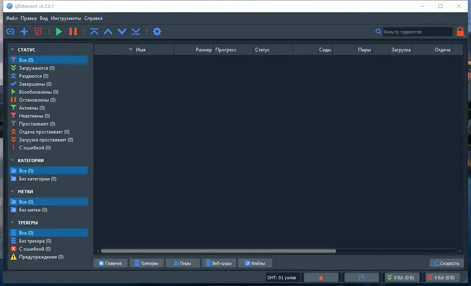Image resolution: width=471 pixels, height=286 pixels.
Task: Click the Add torrent file plus icon
Action: pyautogui.click(x=24, y=31)
